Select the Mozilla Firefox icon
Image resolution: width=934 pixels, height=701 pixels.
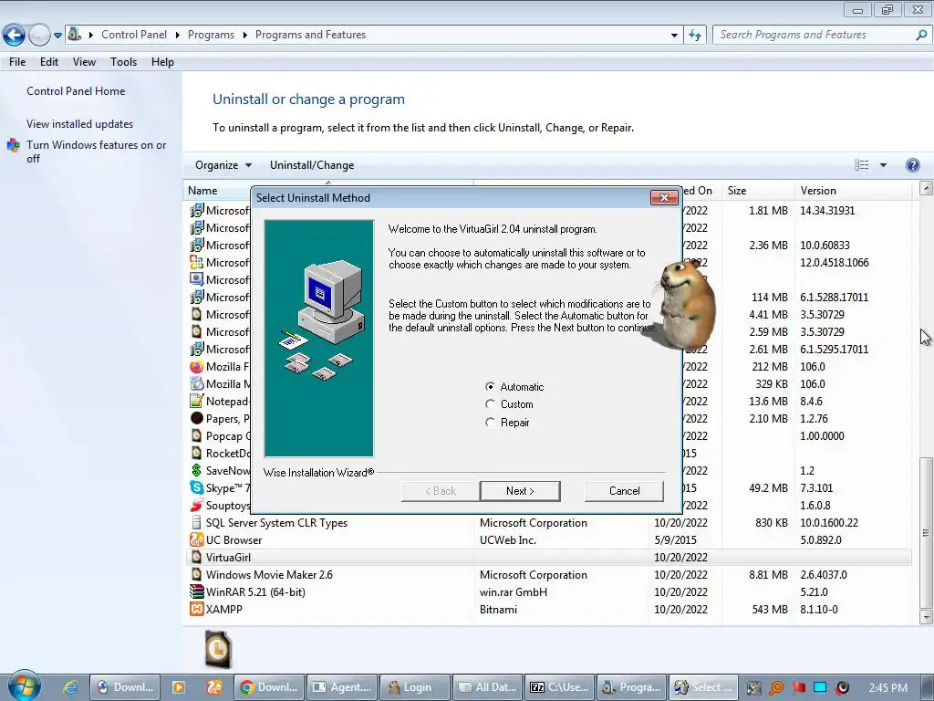point(197,367)
